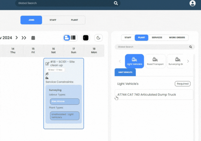Viewport: 201px width, 141px height.
Task: Click the plant vehicle icon on job card
Action: (x=47, y=78)
